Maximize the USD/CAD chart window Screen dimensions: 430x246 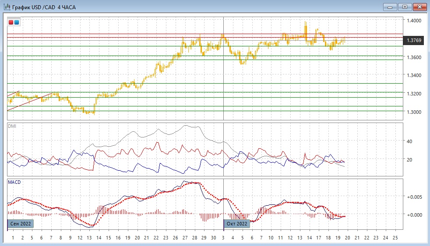point(405,7)
